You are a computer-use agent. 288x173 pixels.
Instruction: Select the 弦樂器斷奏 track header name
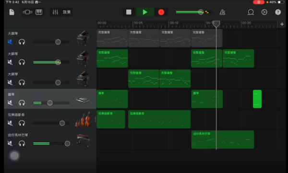(16, 115)
